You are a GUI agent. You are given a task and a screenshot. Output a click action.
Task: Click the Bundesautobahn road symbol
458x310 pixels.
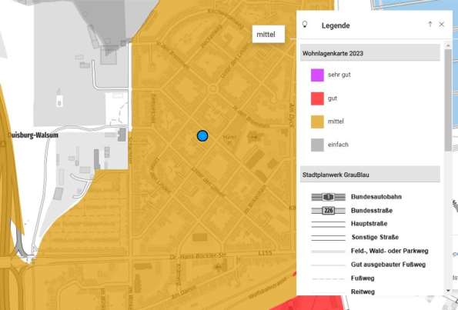coord(329,197)
